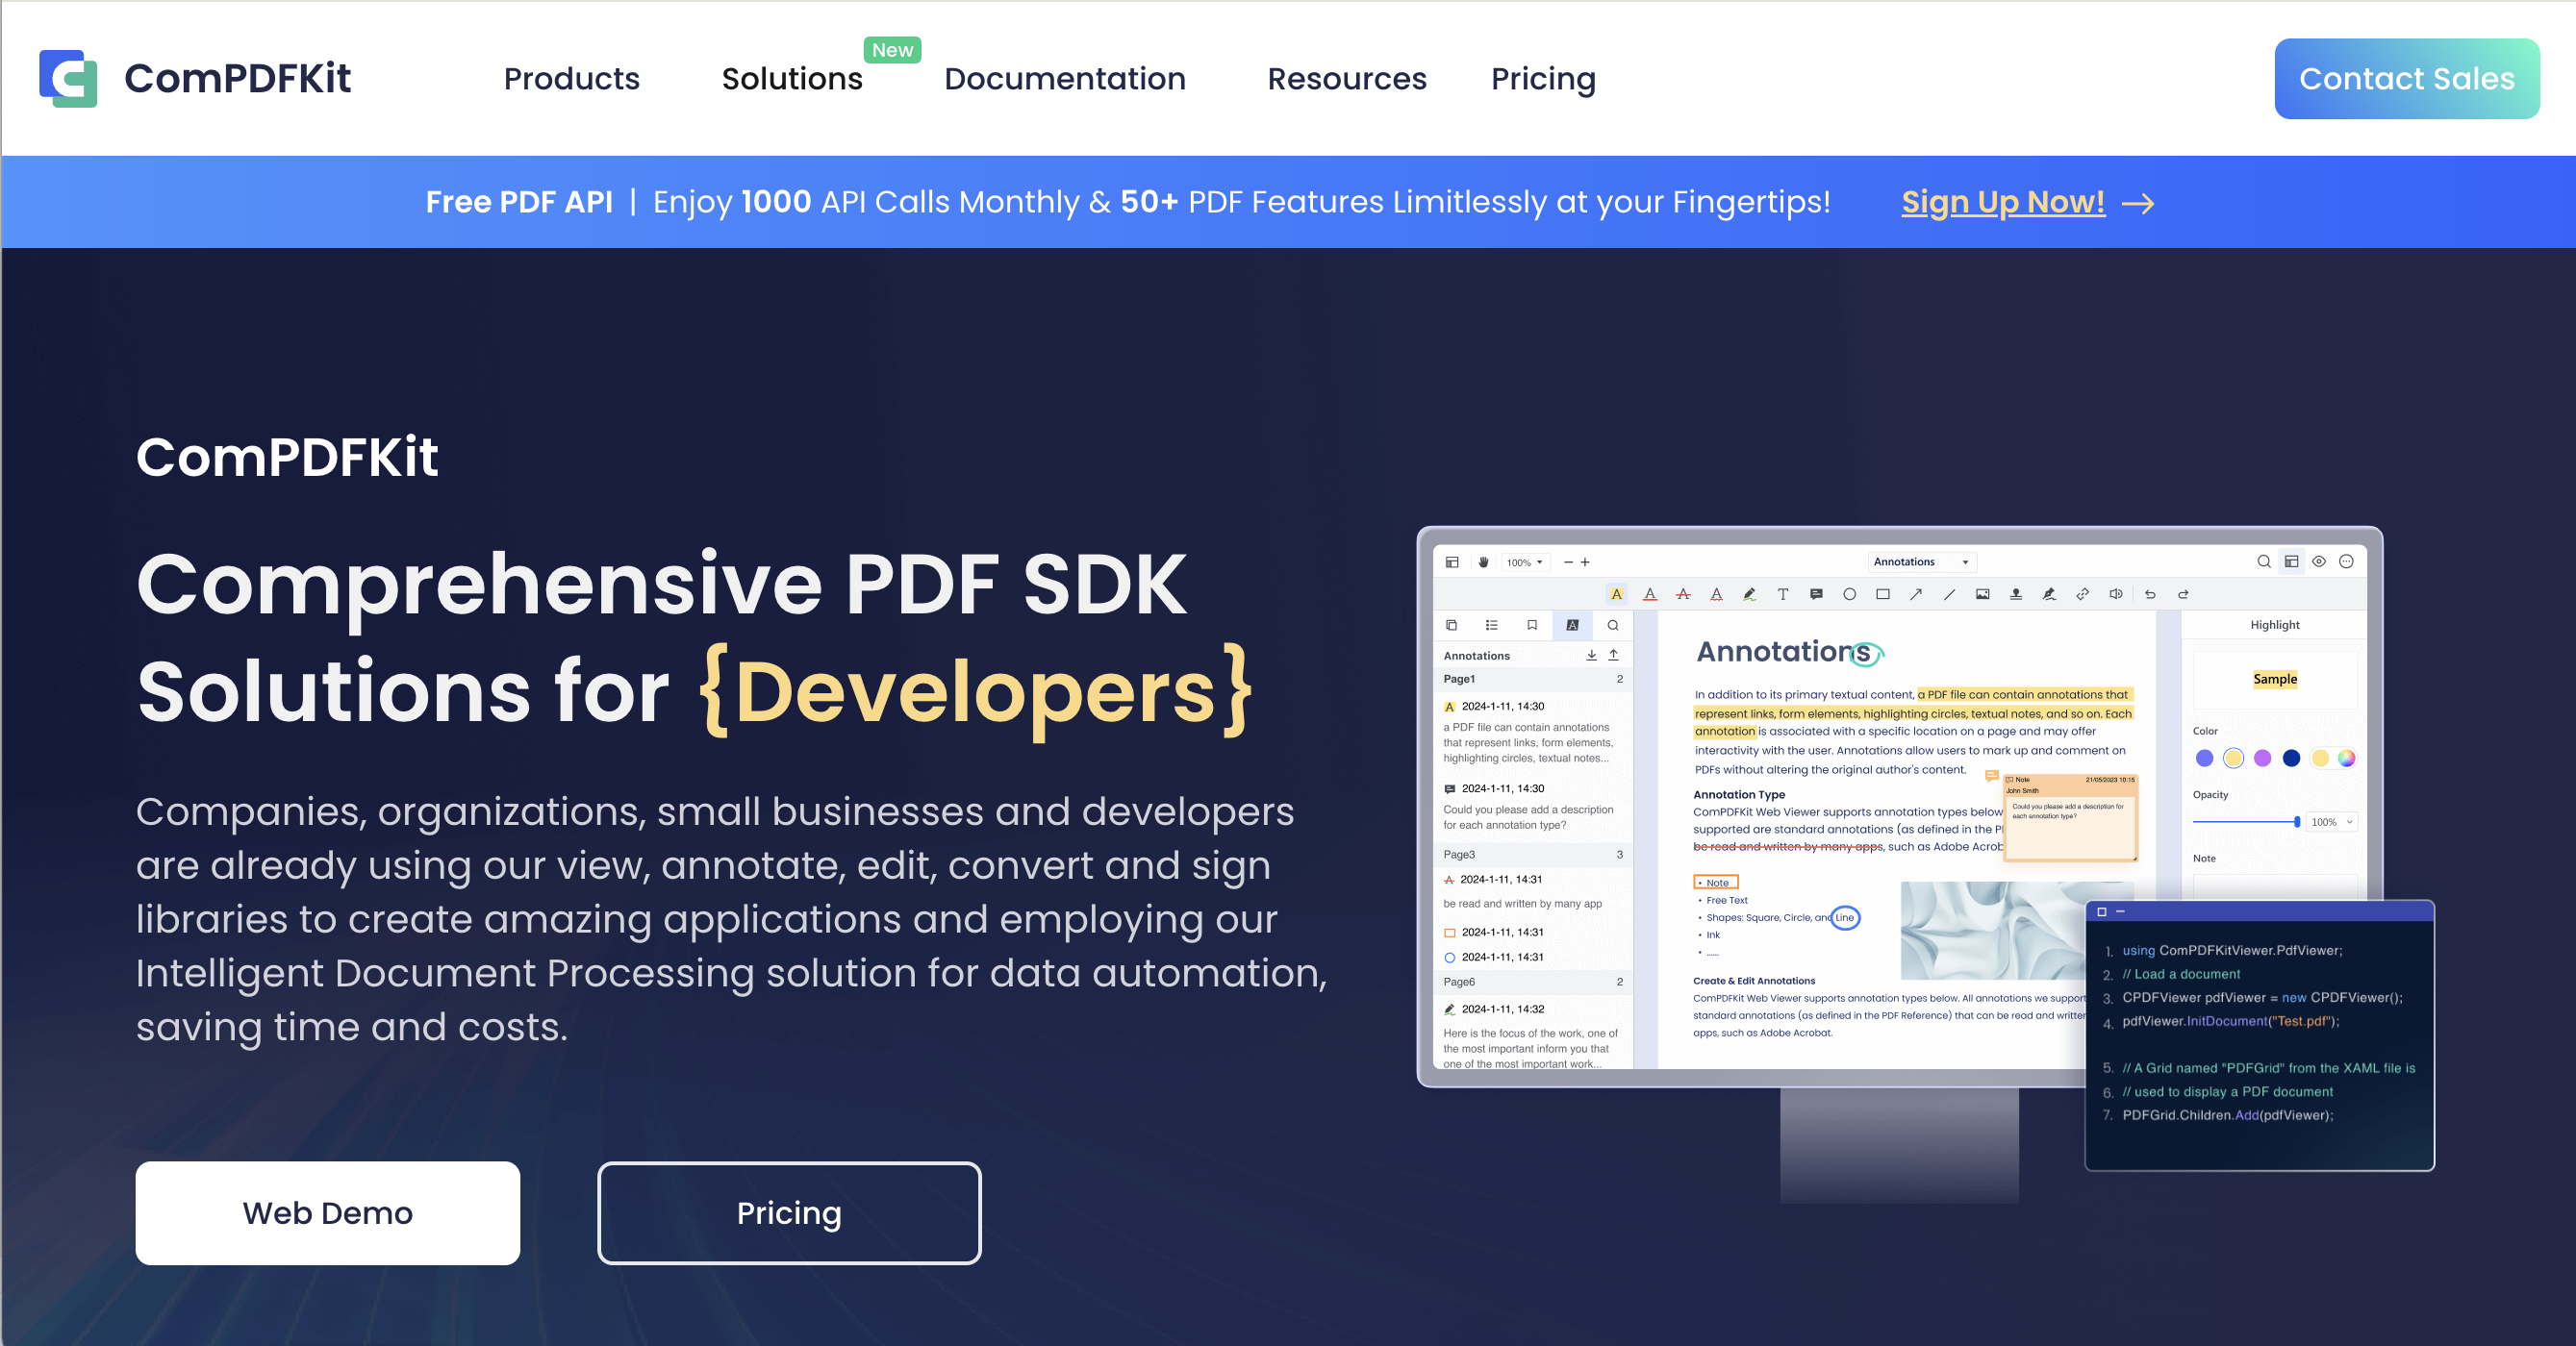The image size is (2576, 1346).
Task: Toggle the right properties panel icon
Action: pos(2291,561)
